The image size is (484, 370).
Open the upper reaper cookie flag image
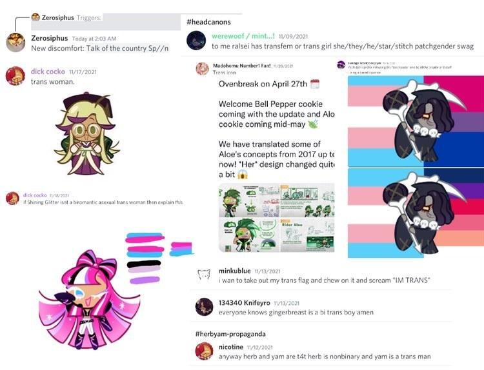[x=416, y=121]
